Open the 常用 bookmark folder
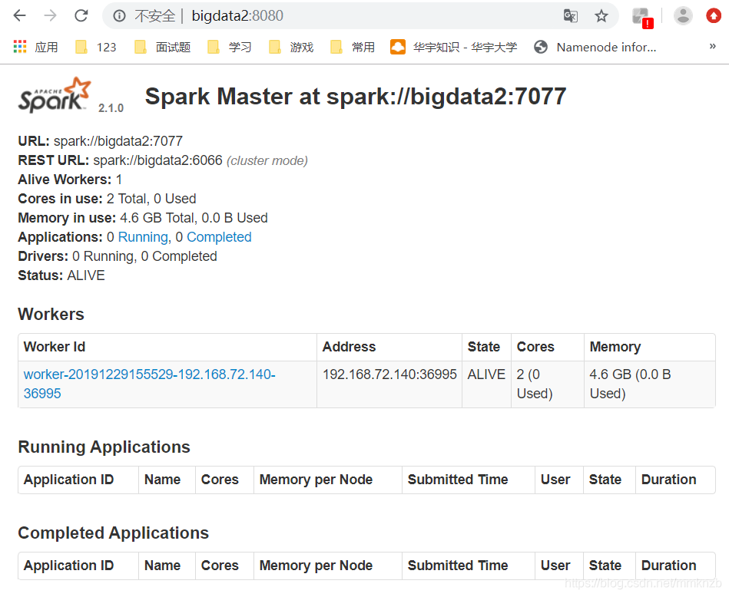 tap(353, 47)
